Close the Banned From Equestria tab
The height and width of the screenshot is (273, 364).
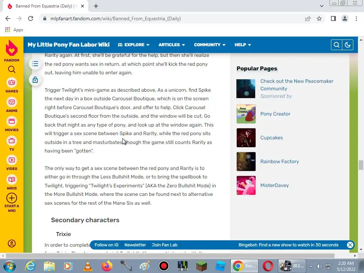point(82,6)
